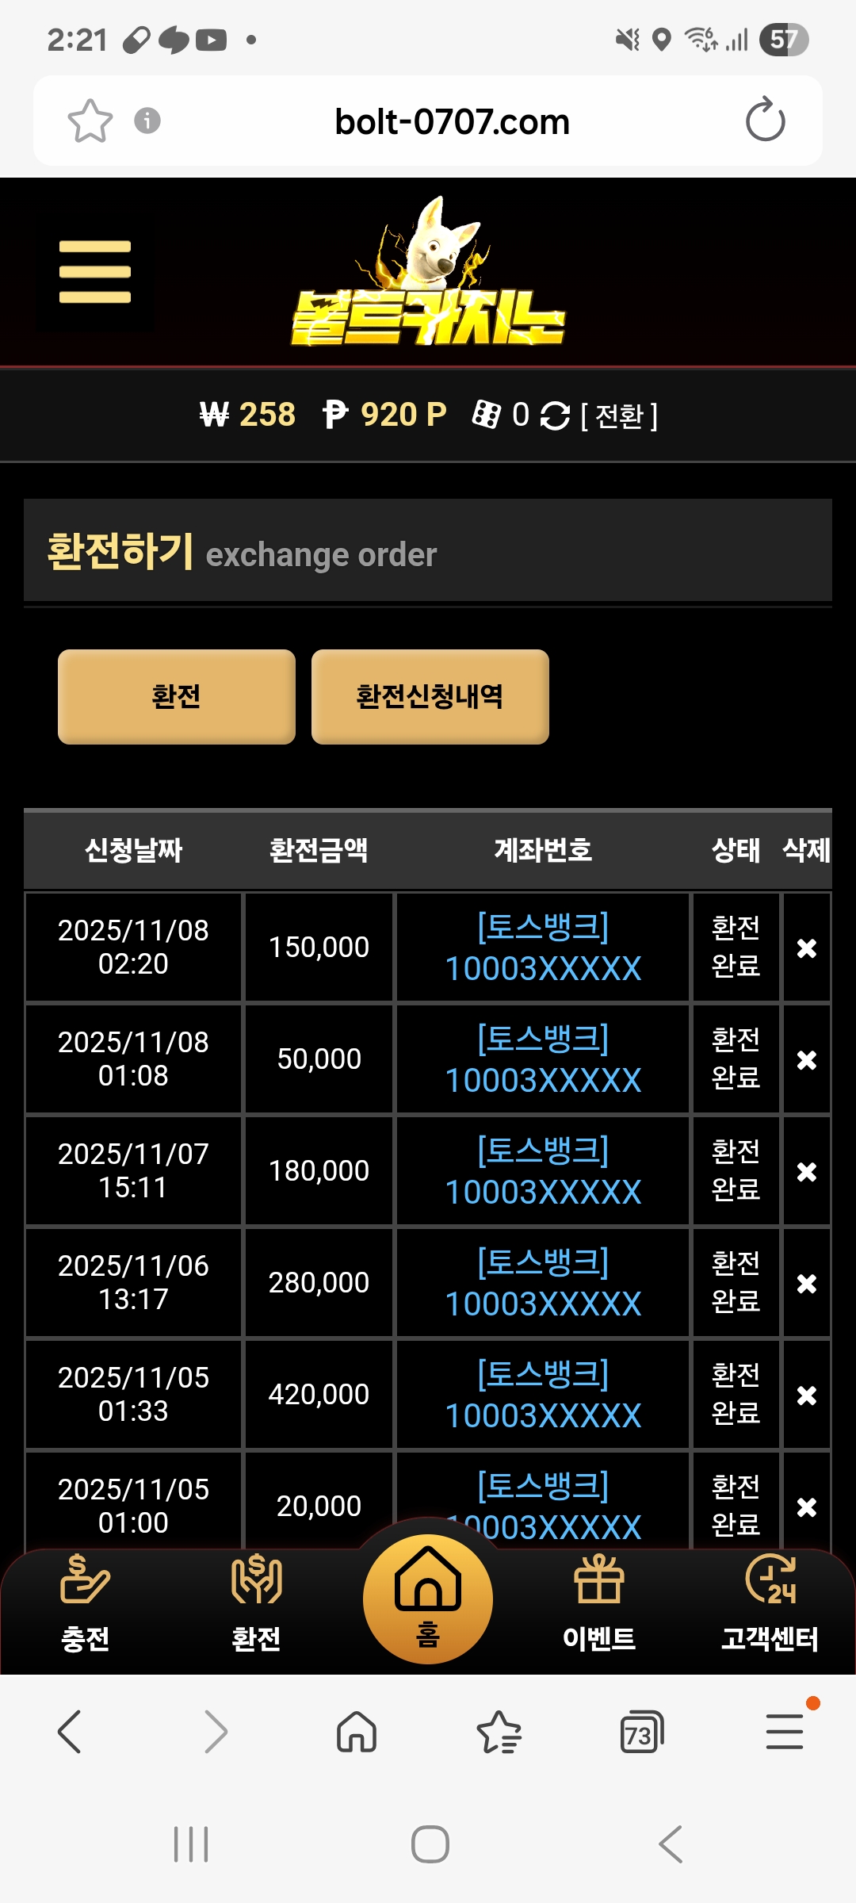Open 토스뱅크 account link for 50,000 row

543,1059
